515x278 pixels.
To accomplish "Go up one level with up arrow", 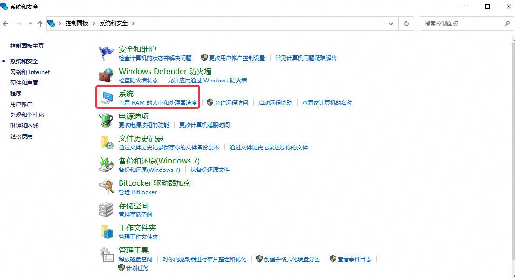I will pyautogui.click(x=40, y=24).
